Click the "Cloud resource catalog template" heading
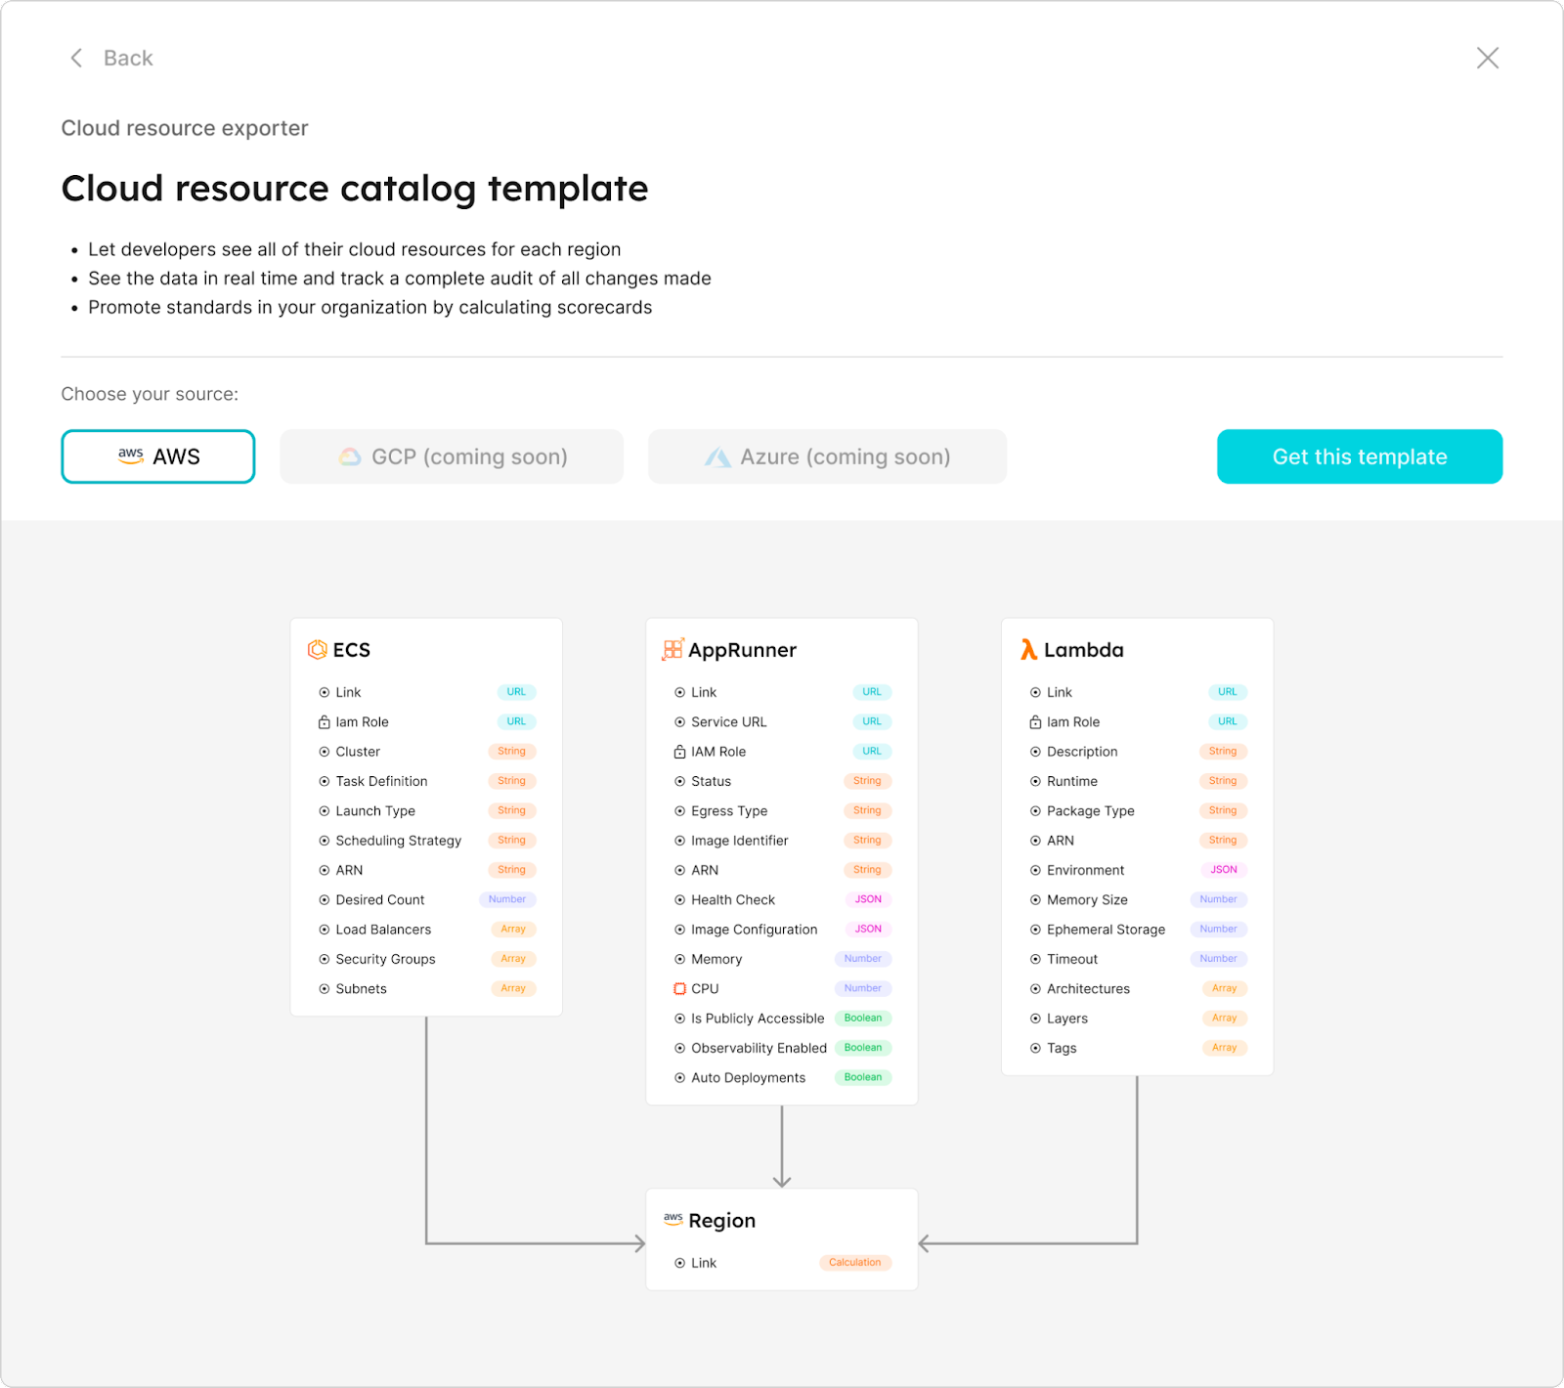This screenshot has width=1564, height=1388. [355, 189]
